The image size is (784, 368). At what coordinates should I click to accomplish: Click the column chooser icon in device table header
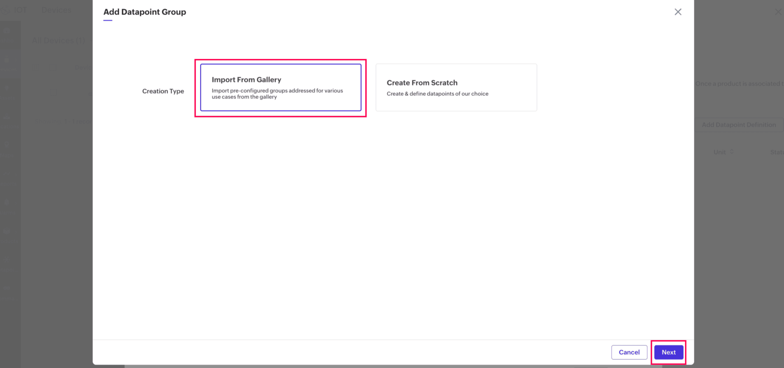coord(35,67)
